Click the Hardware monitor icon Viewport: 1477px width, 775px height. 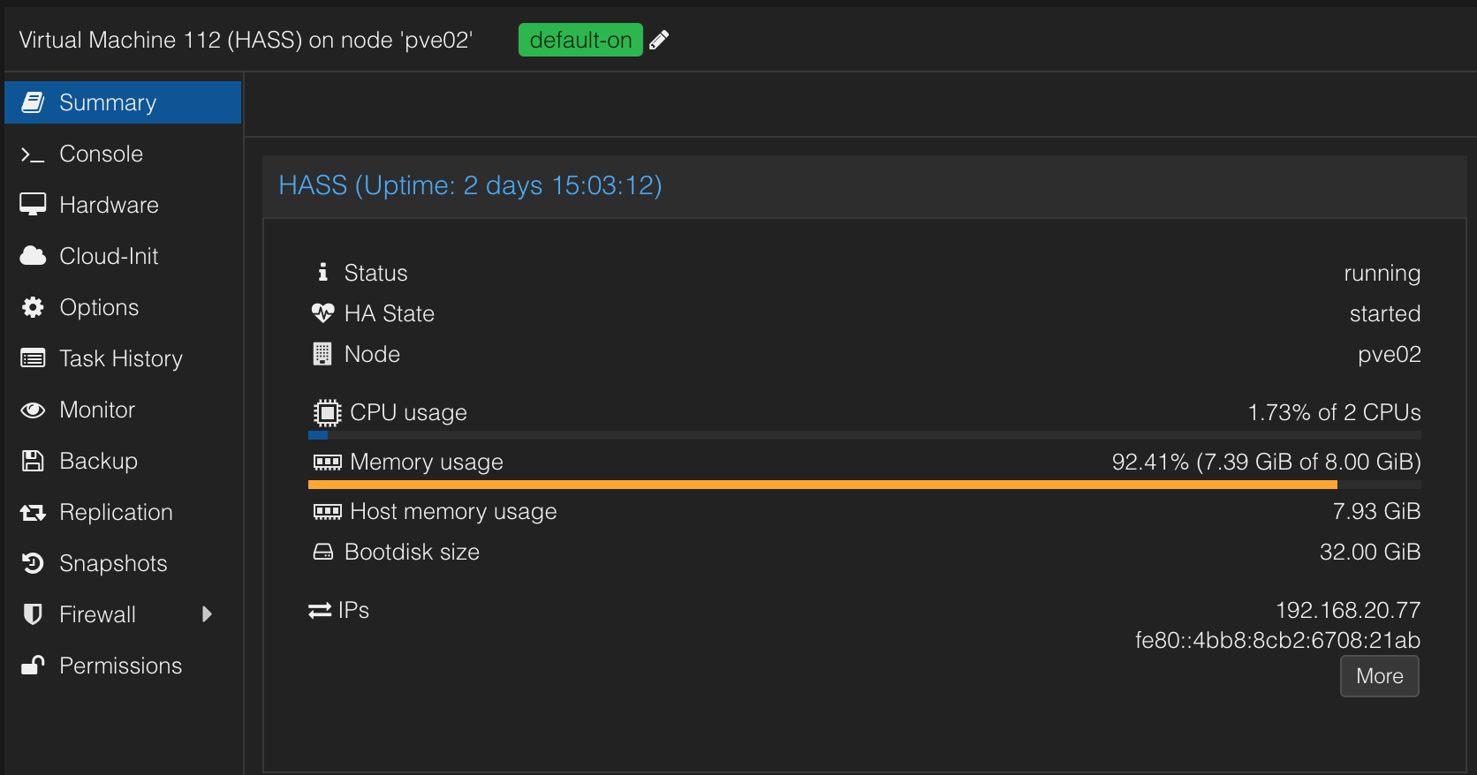coord(33,205)
